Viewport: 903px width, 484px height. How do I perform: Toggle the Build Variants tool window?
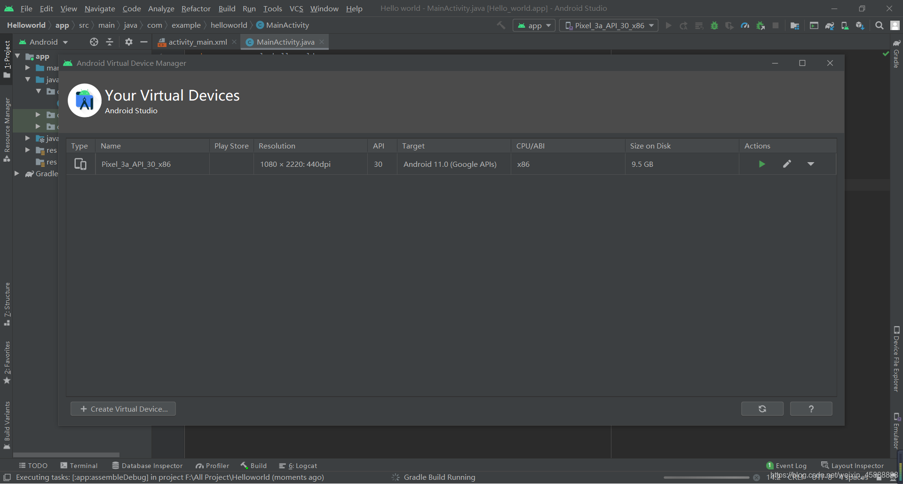click(x=7, y=425)
